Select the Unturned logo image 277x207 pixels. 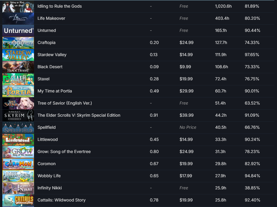click(x=18, y=31)
